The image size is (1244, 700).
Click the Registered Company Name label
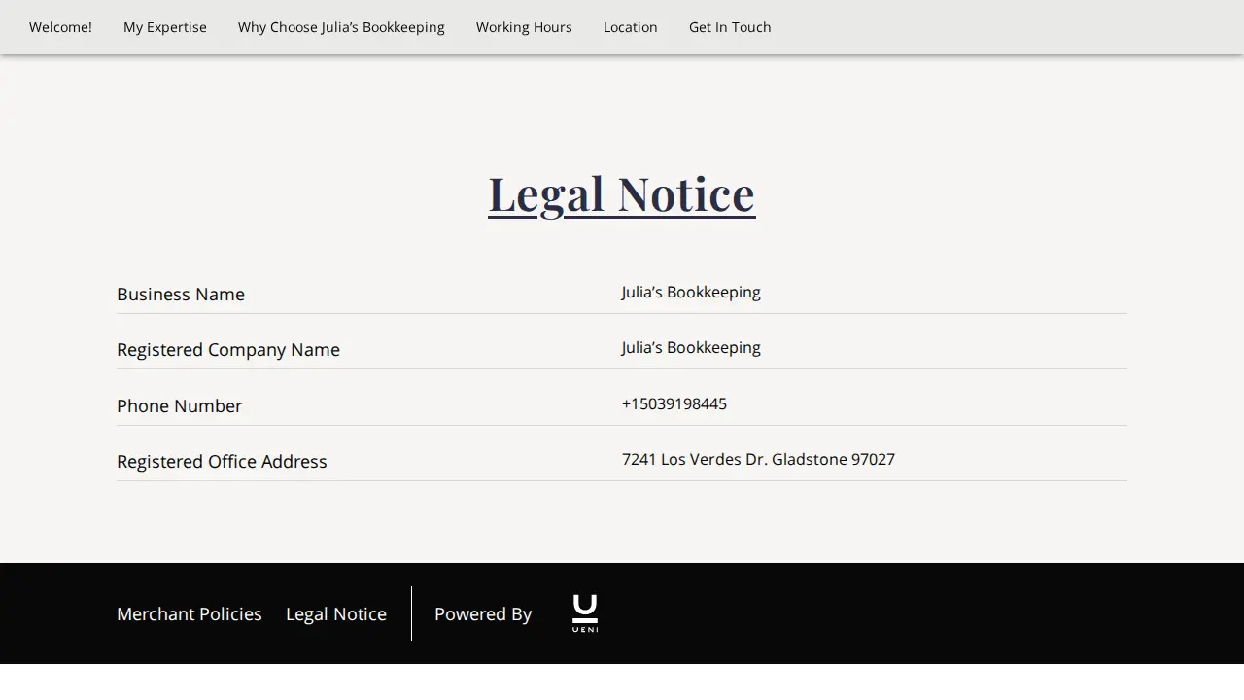point(228,349)
